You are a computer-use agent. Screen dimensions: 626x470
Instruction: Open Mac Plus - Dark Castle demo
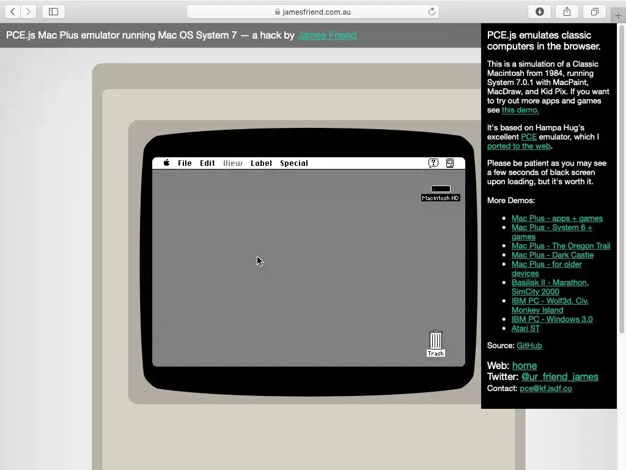(553, 255)
